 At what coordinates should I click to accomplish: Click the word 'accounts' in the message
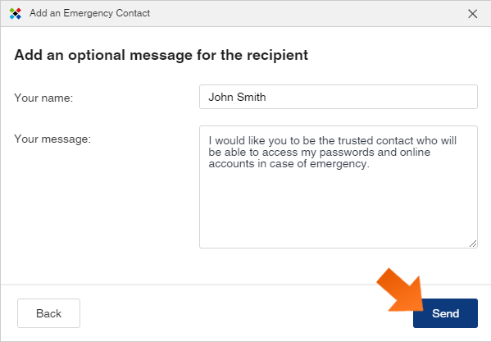tap(231, 164)
